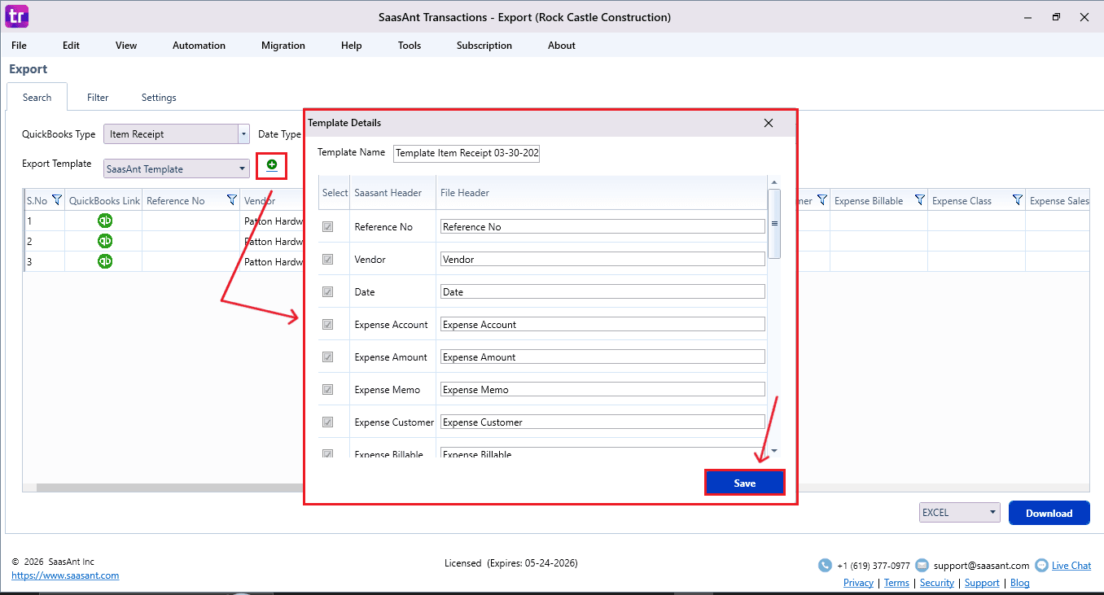Click the phone icon in the footer
This screenshot has width=1104, height=595.
pyautogui.click(x=825, y=566)
